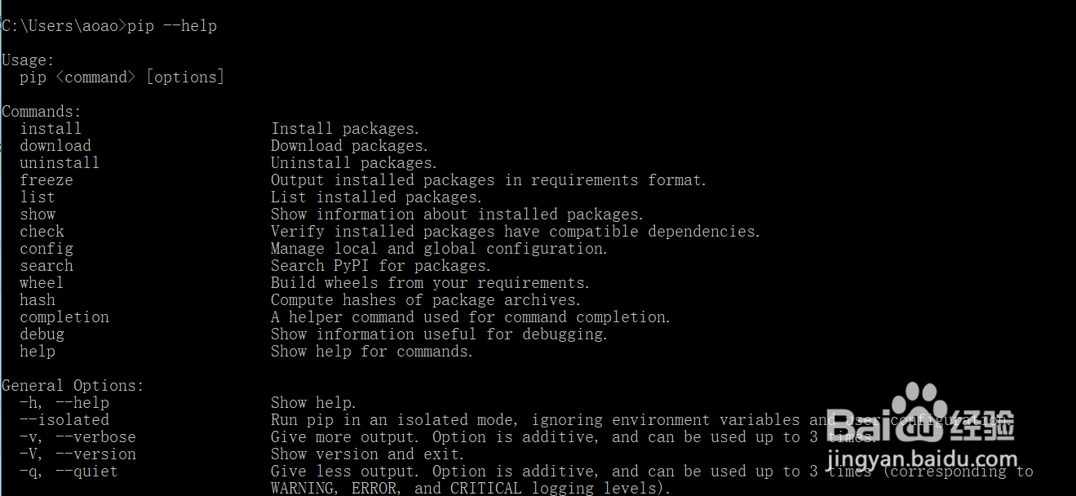The width and height of the screenshot is (1076, 496).
Task: Click the "freeze" command name
Action: 46,180
